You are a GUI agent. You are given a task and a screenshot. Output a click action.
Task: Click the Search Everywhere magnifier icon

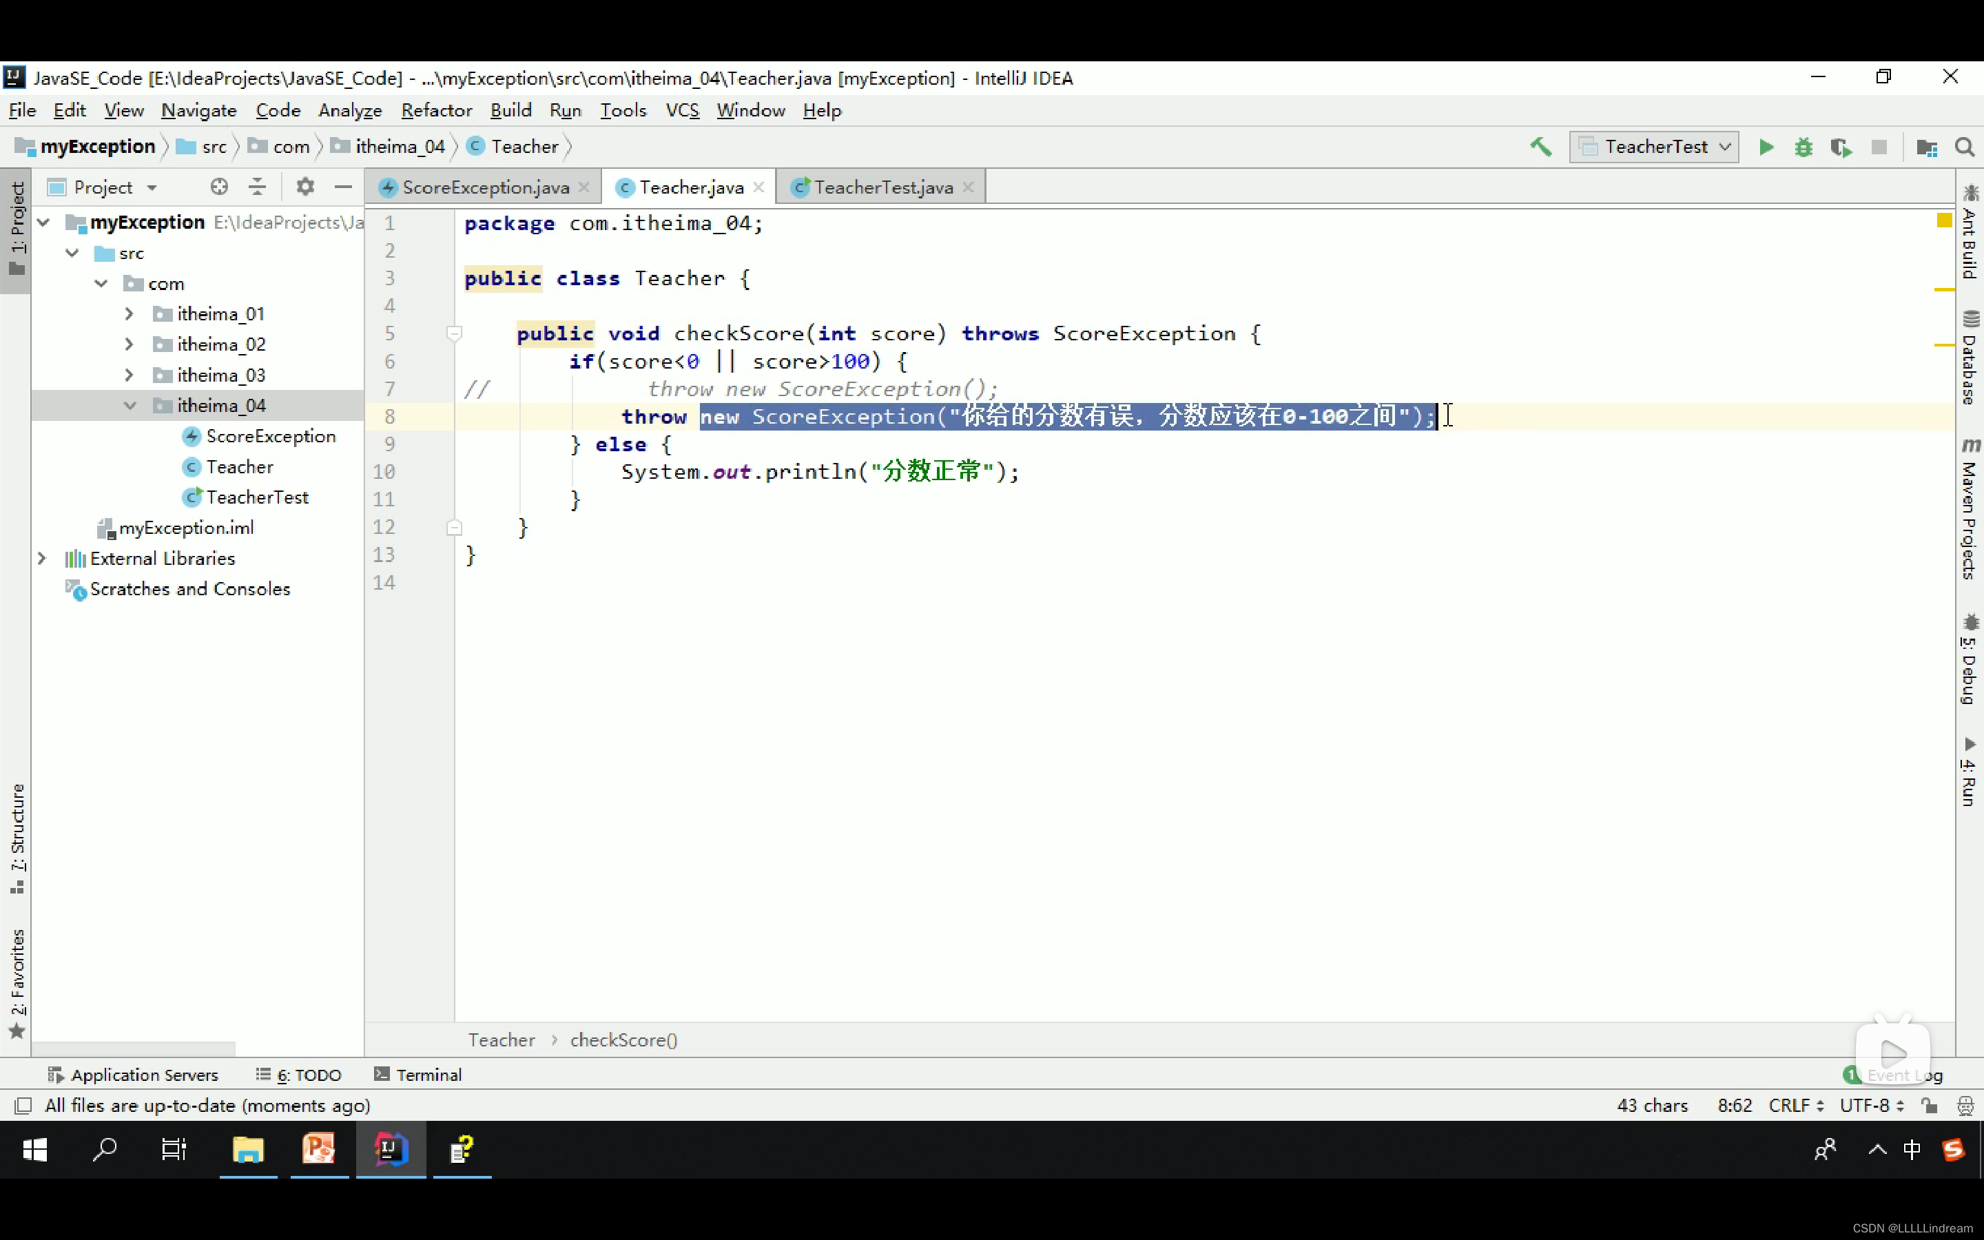pos(1964,147)
